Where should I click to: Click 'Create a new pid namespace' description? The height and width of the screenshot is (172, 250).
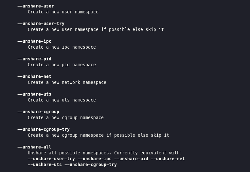62,65
